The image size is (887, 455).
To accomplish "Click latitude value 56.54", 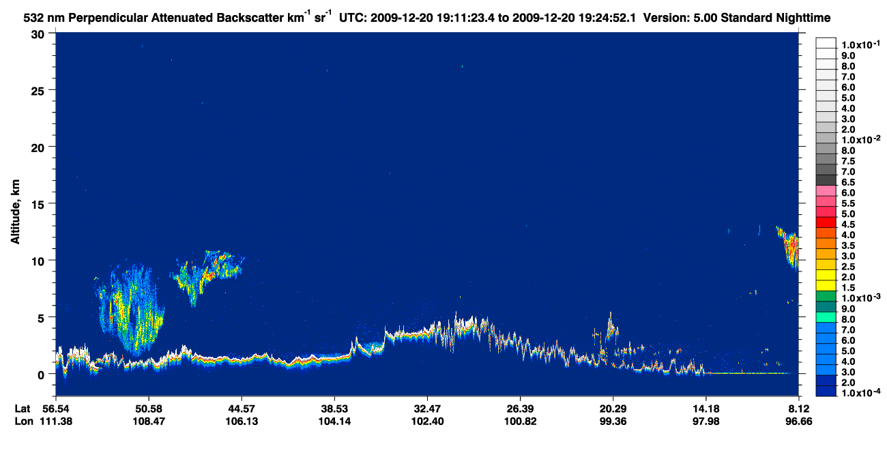I will [x=55, y=409].
